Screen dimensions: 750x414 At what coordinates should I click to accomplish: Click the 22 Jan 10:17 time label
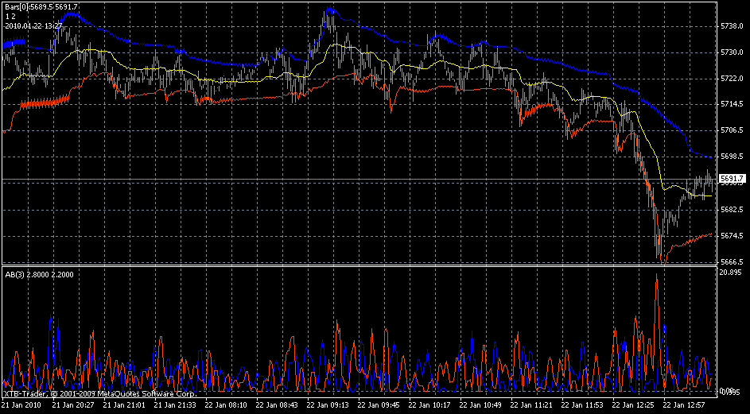point(429,404)
